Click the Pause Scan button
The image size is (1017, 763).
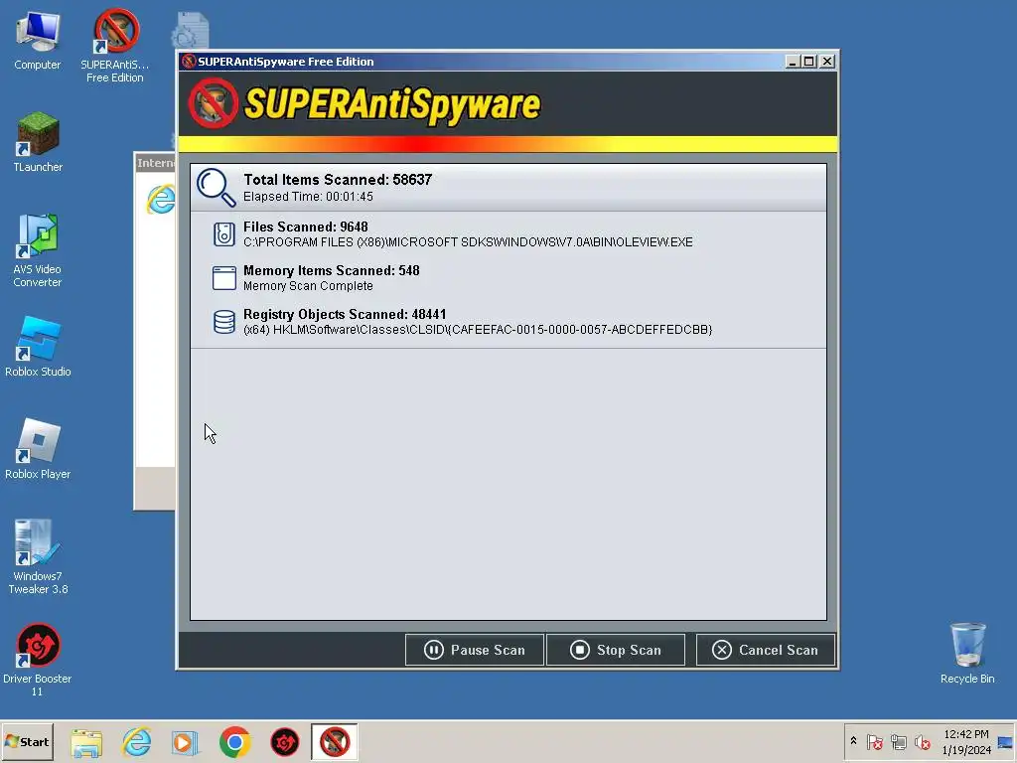click(474, 650)
